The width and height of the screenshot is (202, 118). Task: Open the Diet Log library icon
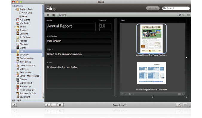coord(18,44)
